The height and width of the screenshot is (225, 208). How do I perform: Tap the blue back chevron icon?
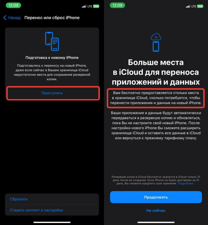pos(5,18)
